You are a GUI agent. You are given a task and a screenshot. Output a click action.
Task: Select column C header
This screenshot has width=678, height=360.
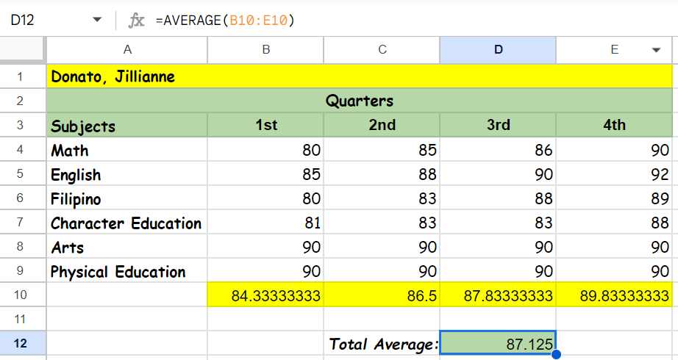pyautogui.click(x=382, y=50)
